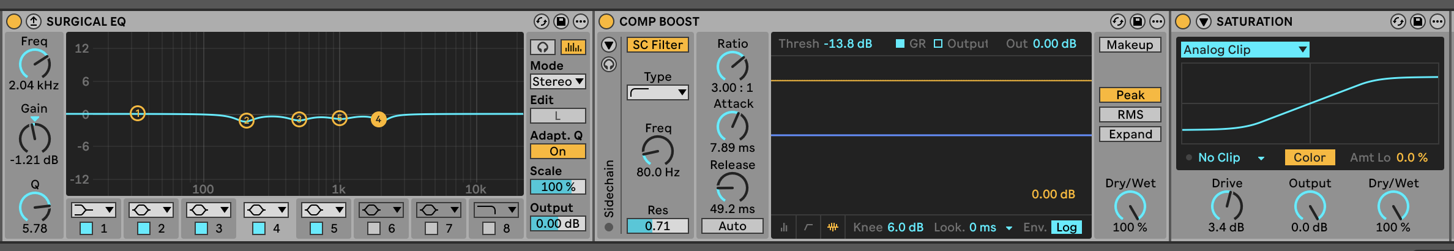Toggle envelope Log mode button

(1067, 227)
